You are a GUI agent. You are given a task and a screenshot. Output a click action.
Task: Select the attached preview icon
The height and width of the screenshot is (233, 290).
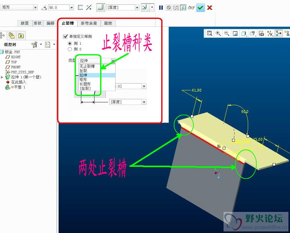tap(183, 8)
